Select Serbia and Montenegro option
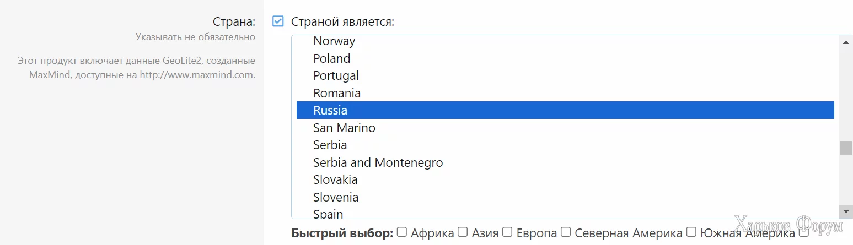The height and width of the screenshot is (245, 853). 378,162
